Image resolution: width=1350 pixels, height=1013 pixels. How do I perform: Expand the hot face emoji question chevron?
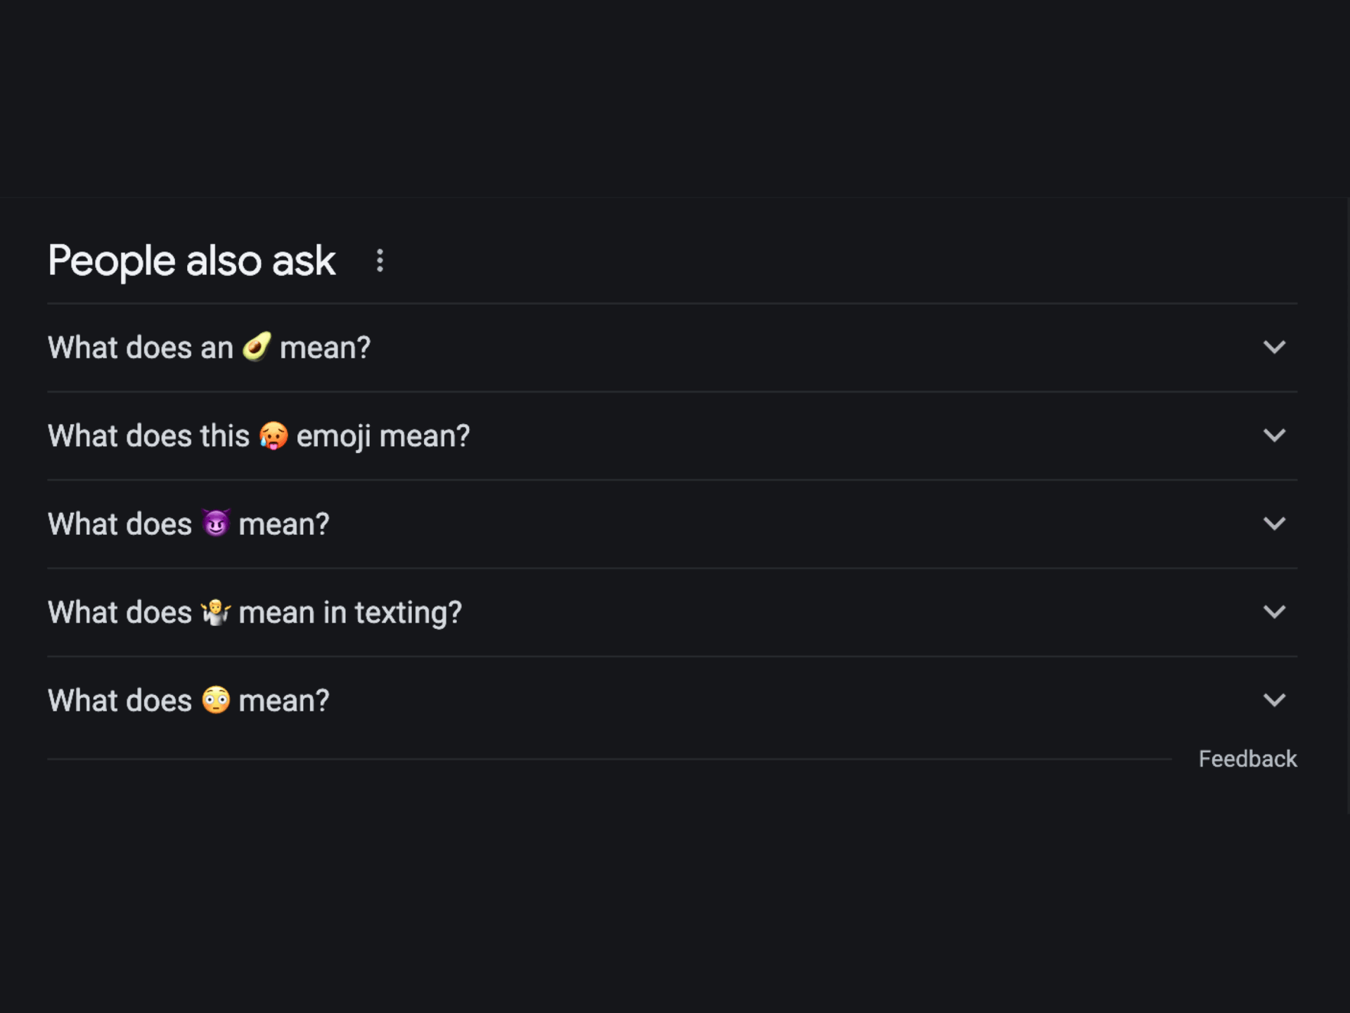[1274, 435]
